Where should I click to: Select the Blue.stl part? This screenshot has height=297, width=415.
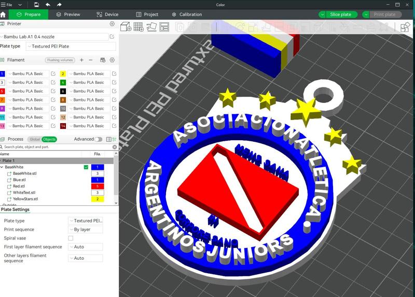(19, 180)
